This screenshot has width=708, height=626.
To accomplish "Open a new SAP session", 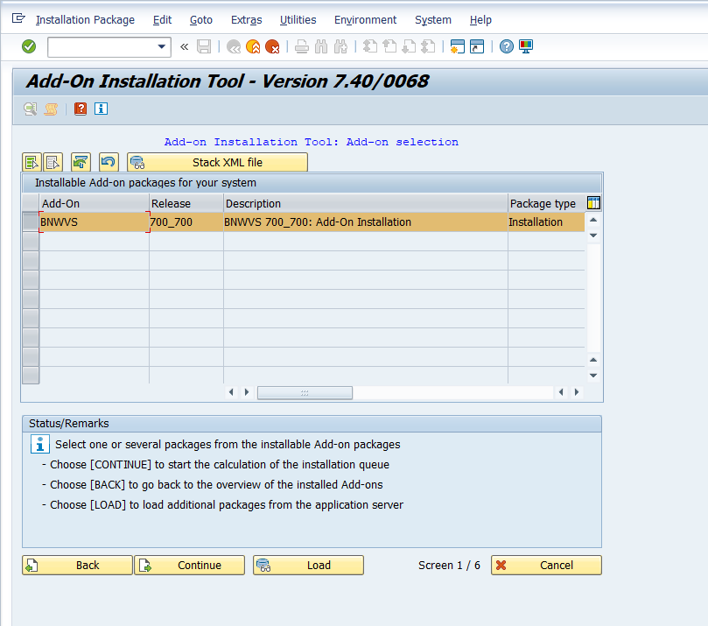I will tap(458, 46).
